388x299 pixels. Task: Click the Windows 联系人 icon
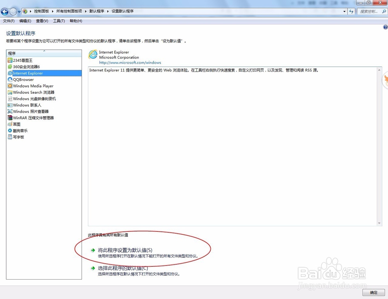[10, 105]
